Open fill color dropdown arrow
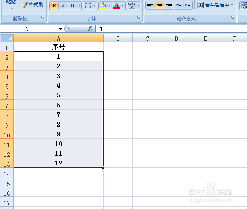 [110, 6]
